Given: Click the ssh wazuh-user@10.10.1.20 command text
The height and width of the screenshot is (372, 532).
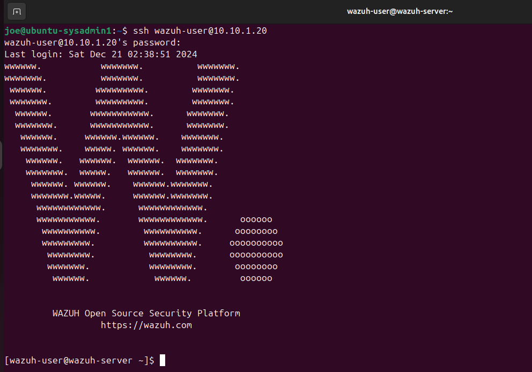Looking at the screenshot, I should [x=199, y=31].
